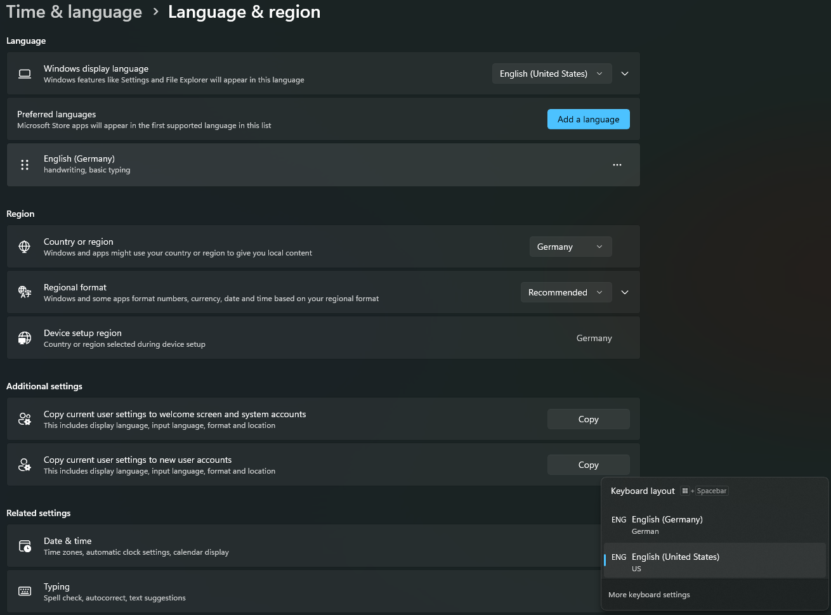Click the Time & language breadcrumb
The width and height of the screenshot is (831, 615).
[74, 11]
